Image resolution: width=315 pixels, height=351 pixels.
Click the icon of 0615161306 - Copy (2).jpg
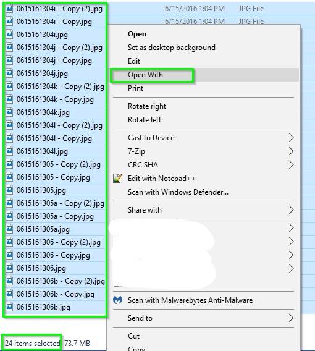pyautogui.click(x=9, y=242)
